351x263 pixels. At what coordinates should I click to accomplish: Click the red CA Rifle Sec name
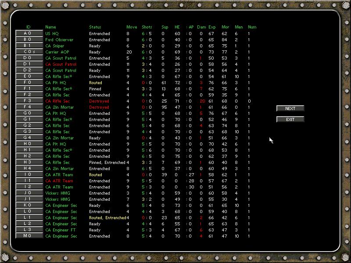coord(57,101)
